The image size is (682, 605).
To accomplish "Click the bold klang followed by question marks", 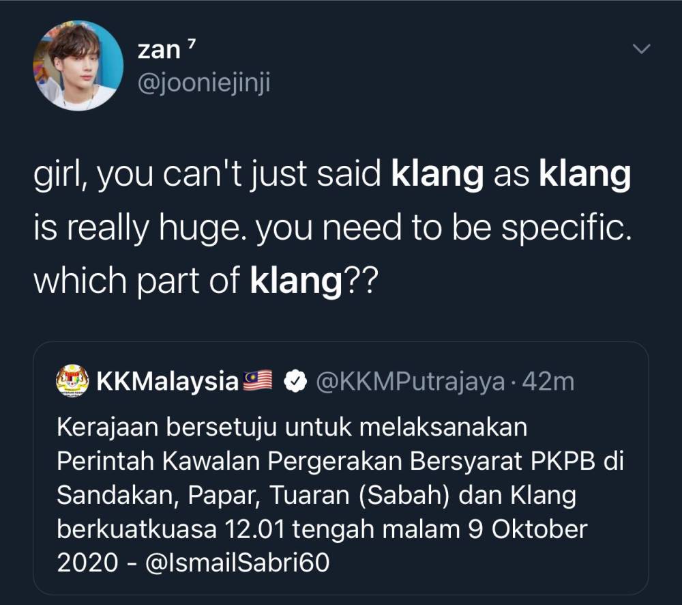I will tap(295, 280).
